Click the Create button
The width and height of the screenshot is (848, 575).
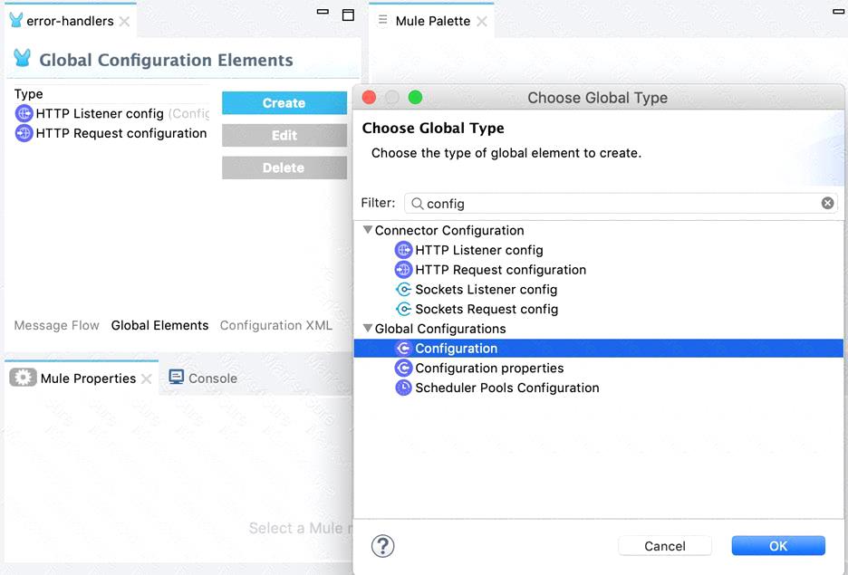284,103
